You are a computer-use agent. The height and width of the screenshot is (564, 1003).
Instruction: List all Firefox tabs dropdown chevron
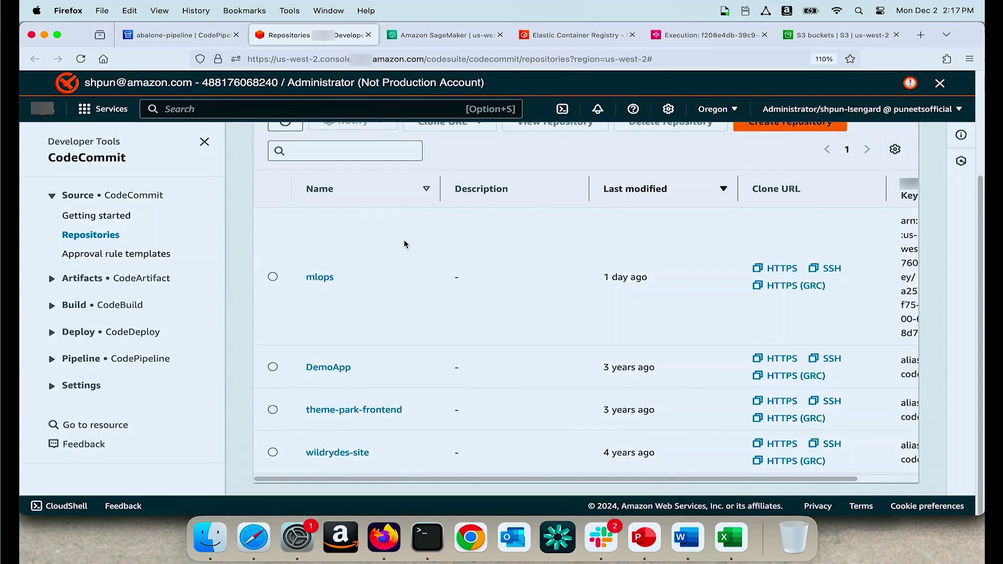tap(946, 35)
